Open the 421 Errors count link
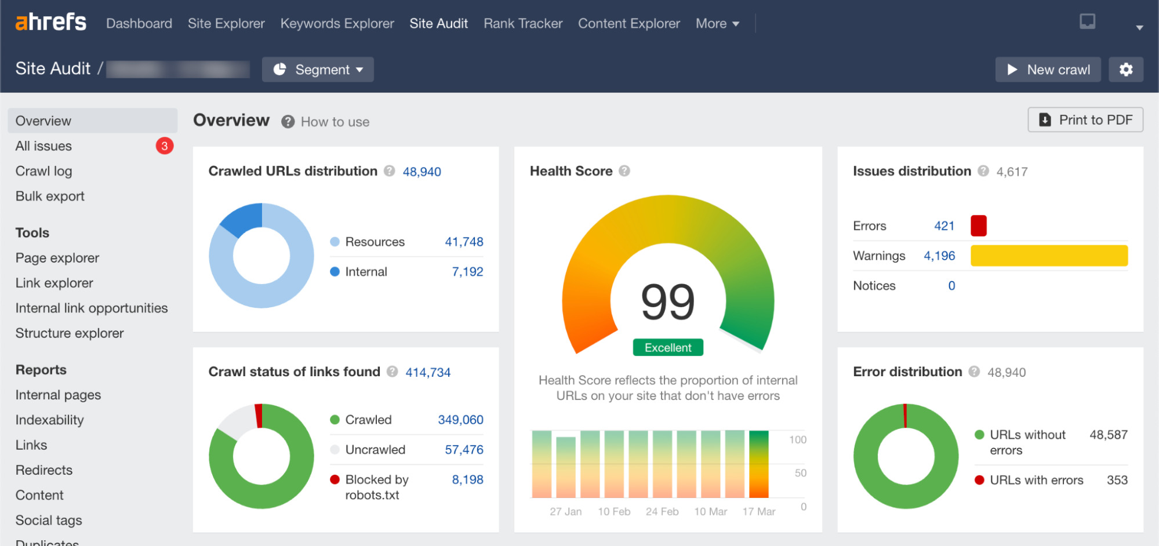This screenshot has height=546, width=1159. [944, 226]
